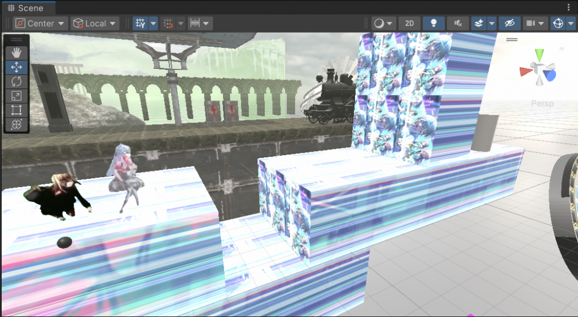Open the gizmos dropdown arrow
The width and height of the screenshot is (578, 317).
pos(571,24)
